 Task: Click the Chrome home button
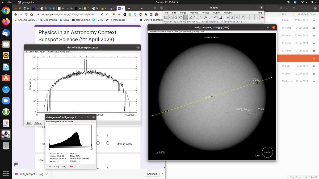(32, 14)
